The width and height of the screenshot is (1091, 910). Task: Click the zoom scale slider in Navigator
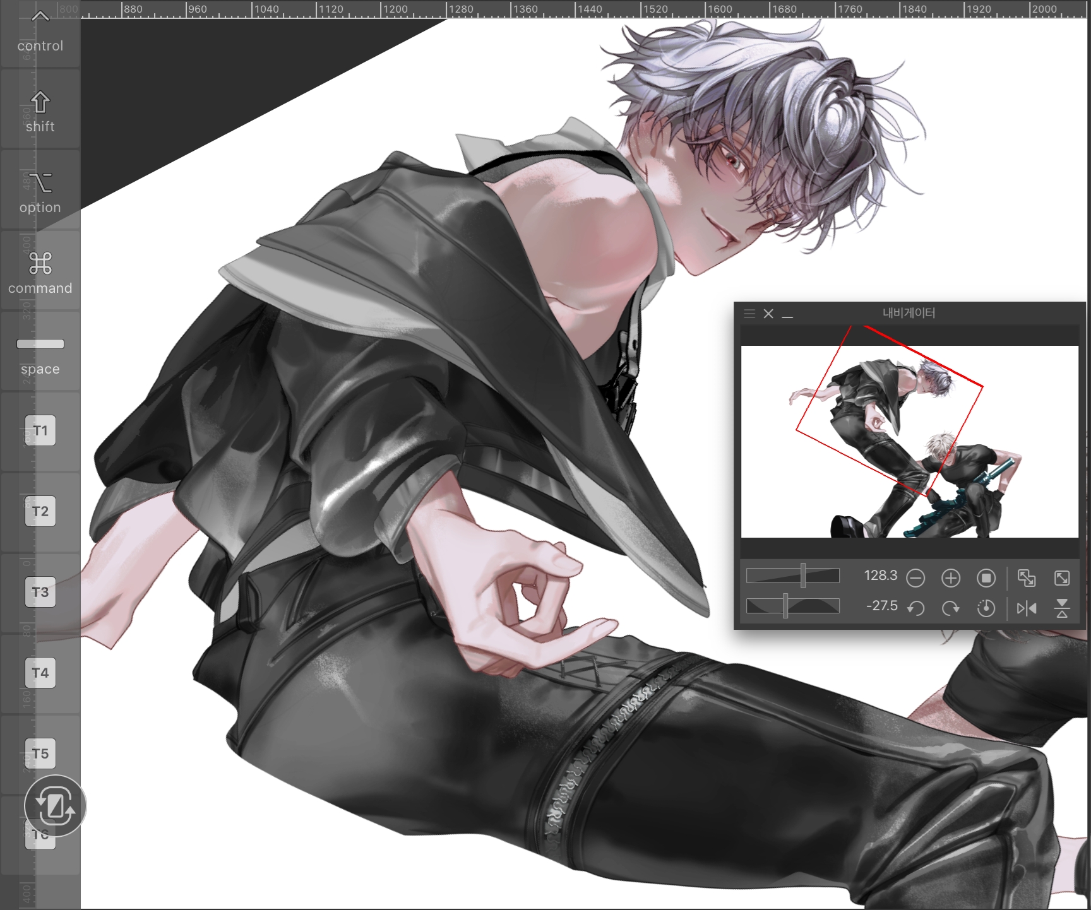(792, 576)
